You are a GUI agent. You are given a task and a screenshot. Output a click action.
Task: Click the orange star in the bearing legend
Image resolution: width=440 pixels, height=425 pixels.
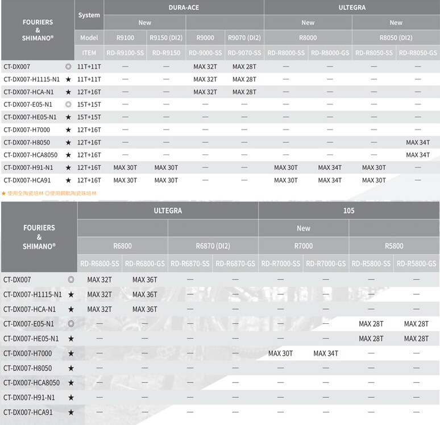tap(3, 193)
